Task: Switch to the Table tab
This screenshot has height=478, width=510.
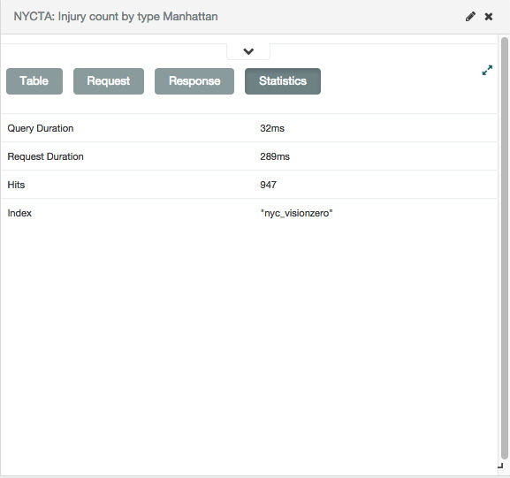Action: pyautogui.click(x=34, y=81)
